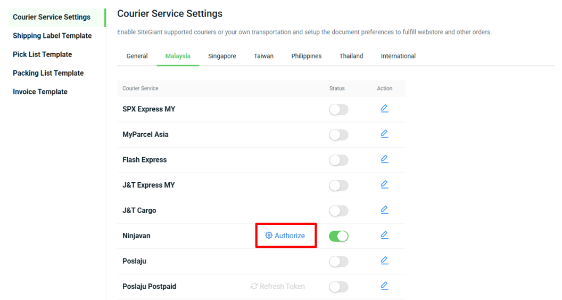The image size is (562, 300).
Task: Select the International tab
Action: (x=398, y=56)
